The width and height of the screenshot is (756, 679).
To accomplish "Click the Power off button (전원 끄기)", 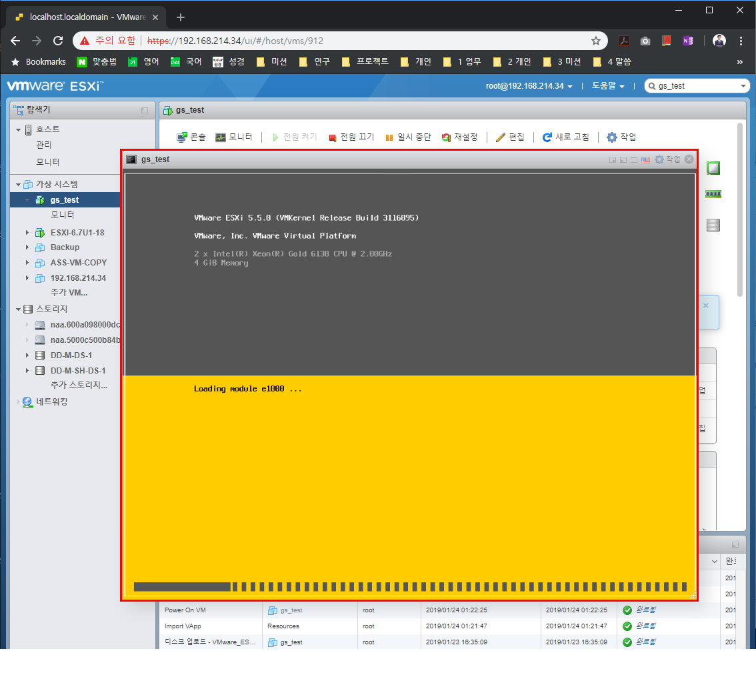I will (351, 137).
